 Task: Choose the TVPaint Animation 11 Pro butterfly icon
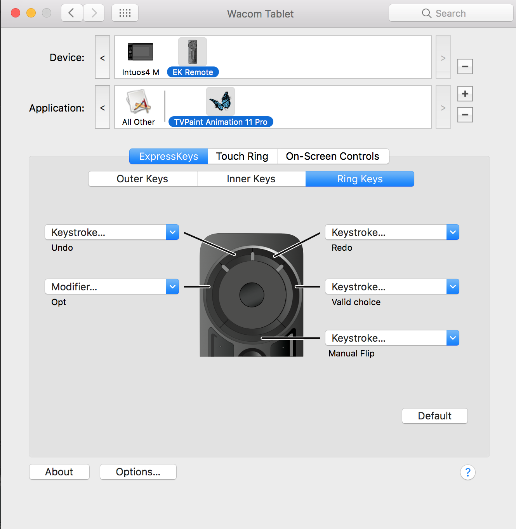pos(221,101)
